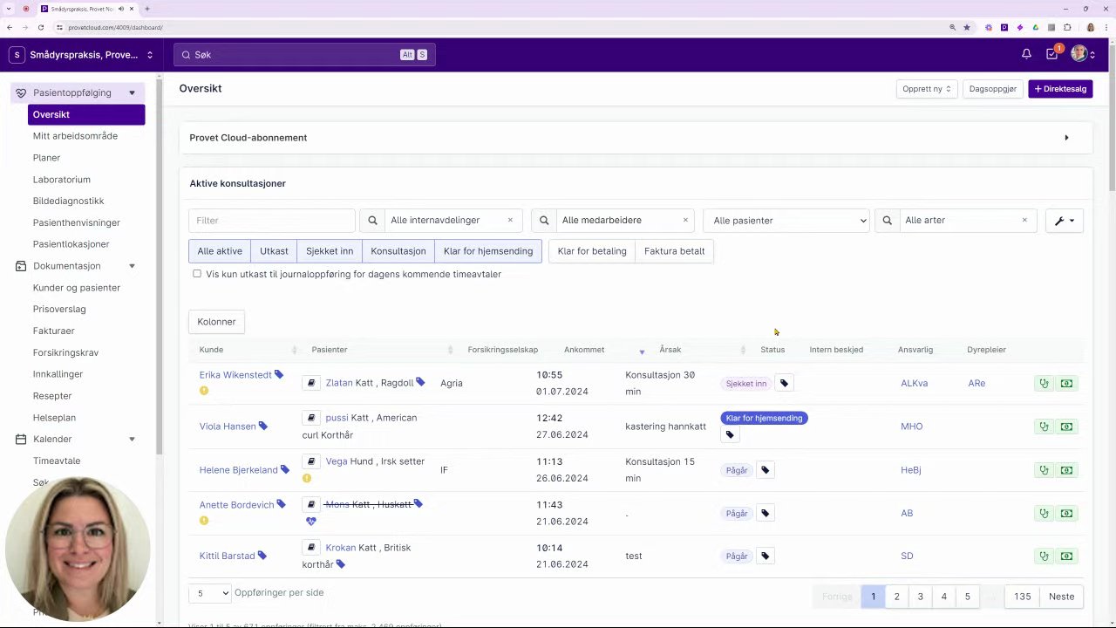Screen dimensions: 1116x628
Task: Open the wrench settings dropdown
Action: pyautogui.click(x=1065, y=221)
